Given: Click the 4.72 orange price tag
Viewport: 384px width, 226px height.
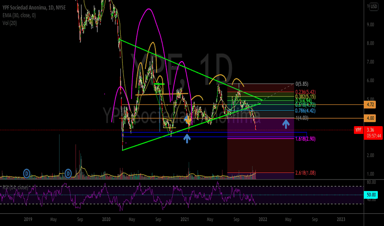Looking at the screenshot, I should [x=370, y=105].
